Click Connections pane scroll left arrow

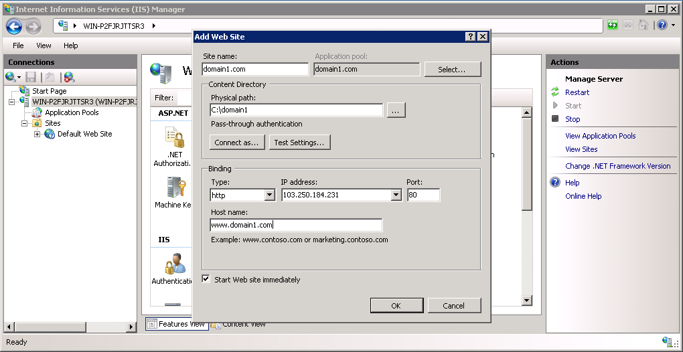[x=9, y=327]
